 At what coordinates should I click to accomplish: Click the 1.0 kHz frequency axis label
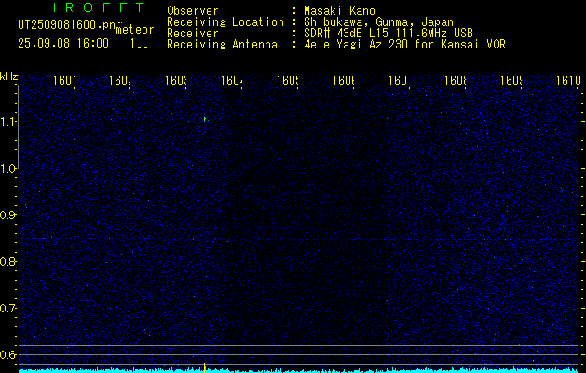[x=7, y=169]
